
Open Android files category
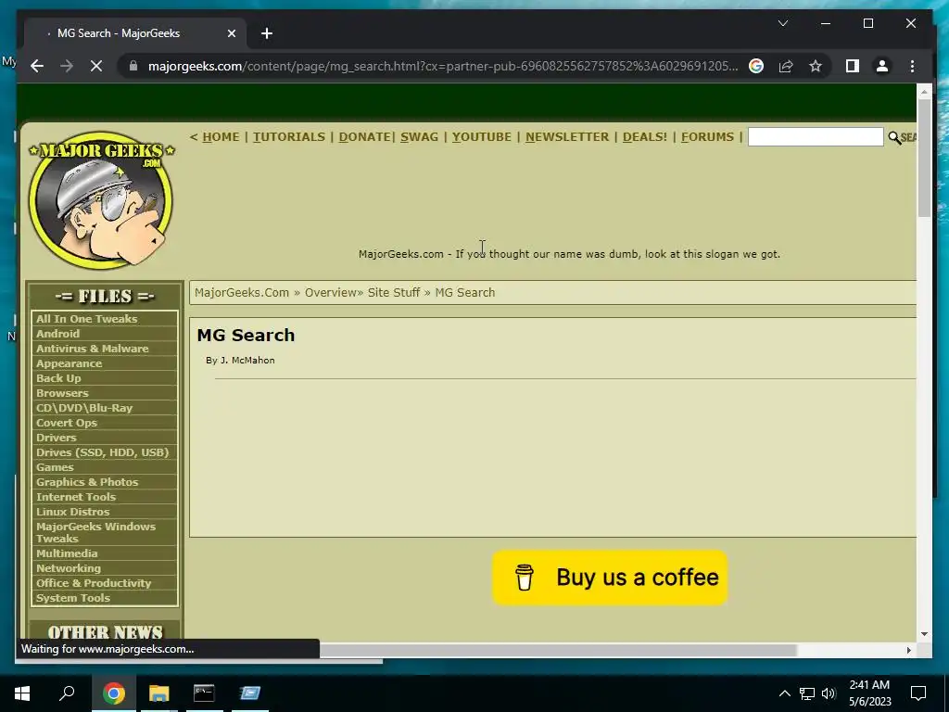(x=57, y=334)
